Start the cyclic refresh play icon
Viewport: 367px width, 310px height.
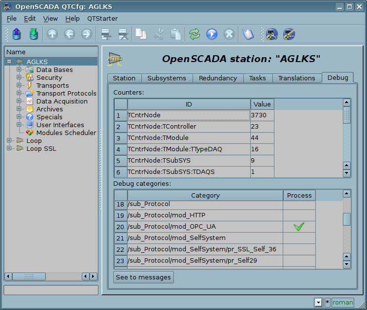pos(212,34)
